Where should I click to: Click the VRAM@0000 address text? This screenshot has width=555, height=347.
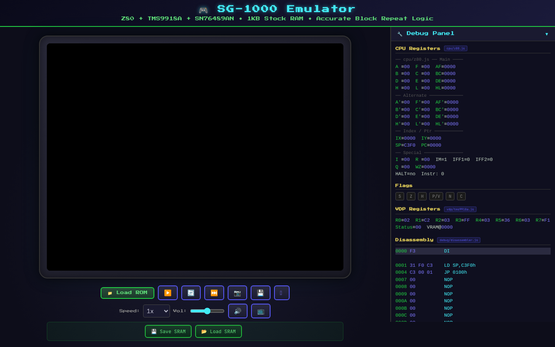pos(440,227)
